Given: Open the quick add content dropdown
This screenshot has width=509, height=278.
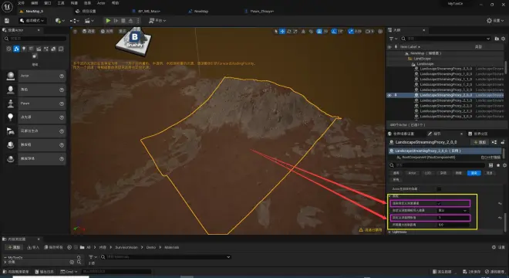Looking at the screenshot, I should click(x=59, y=21).
